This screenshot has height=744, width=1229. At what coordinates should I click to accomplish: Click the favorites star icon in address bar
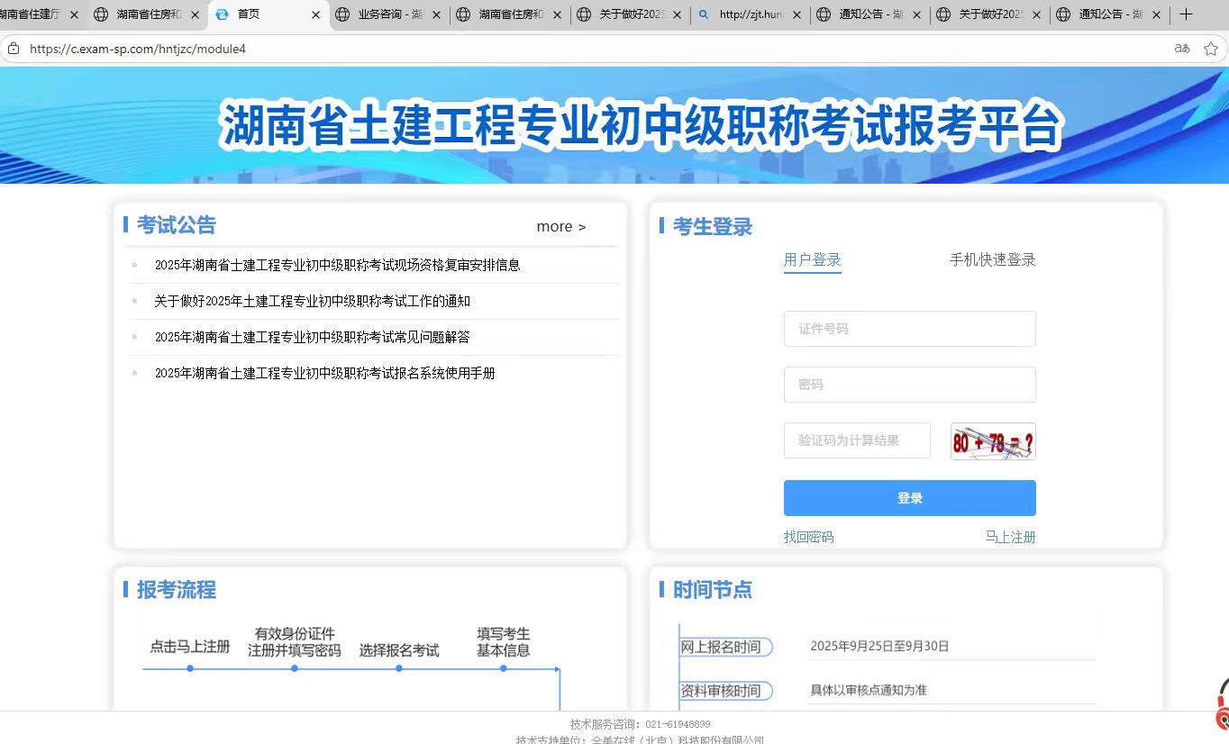(1211, 49)
